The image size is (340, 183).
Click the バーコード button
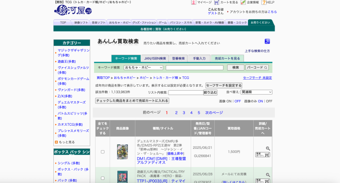(x=257, y=68)
